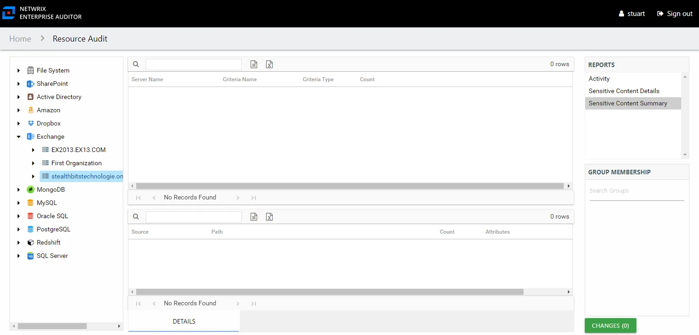Expand the Dropbox node

click(19, 123)
